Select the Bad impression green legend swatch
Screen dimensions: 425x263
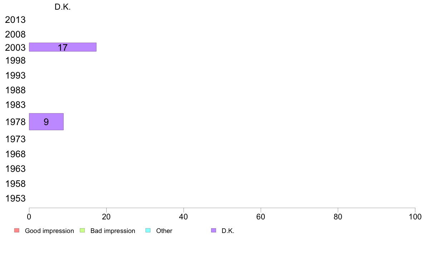click(x=82, y=230)
